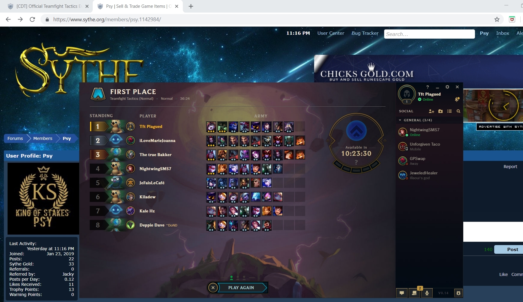The height and width of the screenshot is (302, 523).
Task: Create a new friends folder
Action: pos(440,111)
